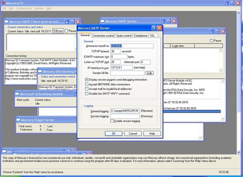Click Poll now in SMTP Client window

[58, 31]
